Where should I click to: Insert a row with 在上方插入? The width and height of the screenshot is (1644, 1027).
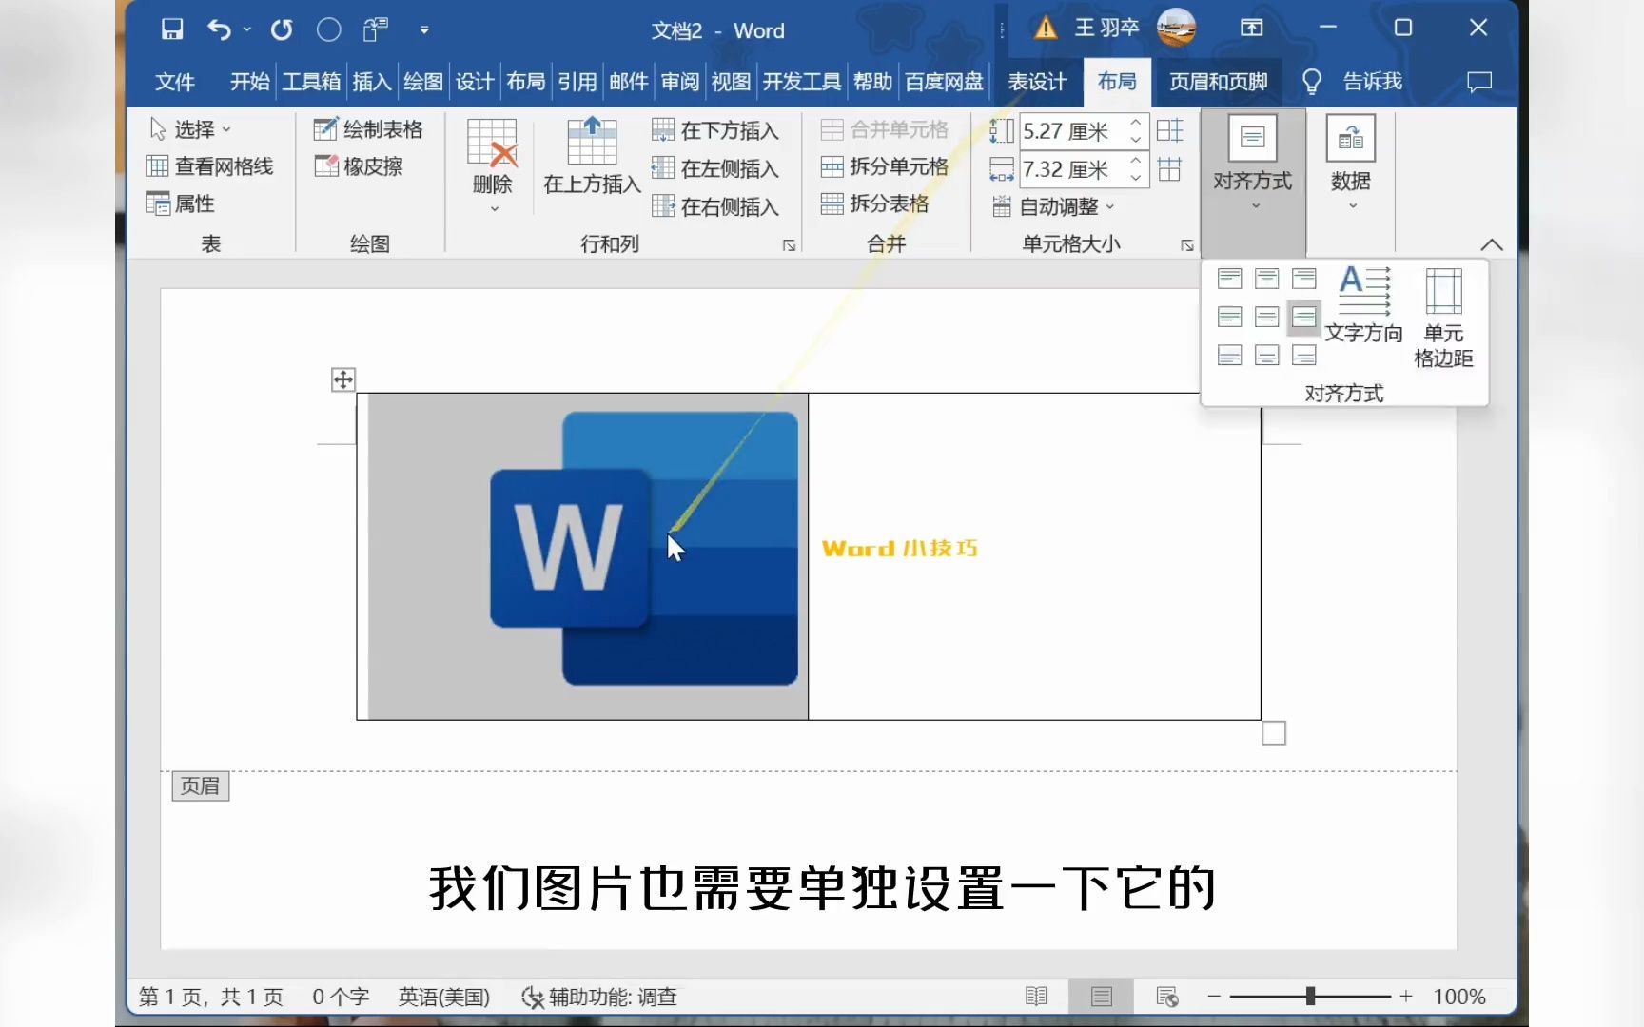point(592,157)
